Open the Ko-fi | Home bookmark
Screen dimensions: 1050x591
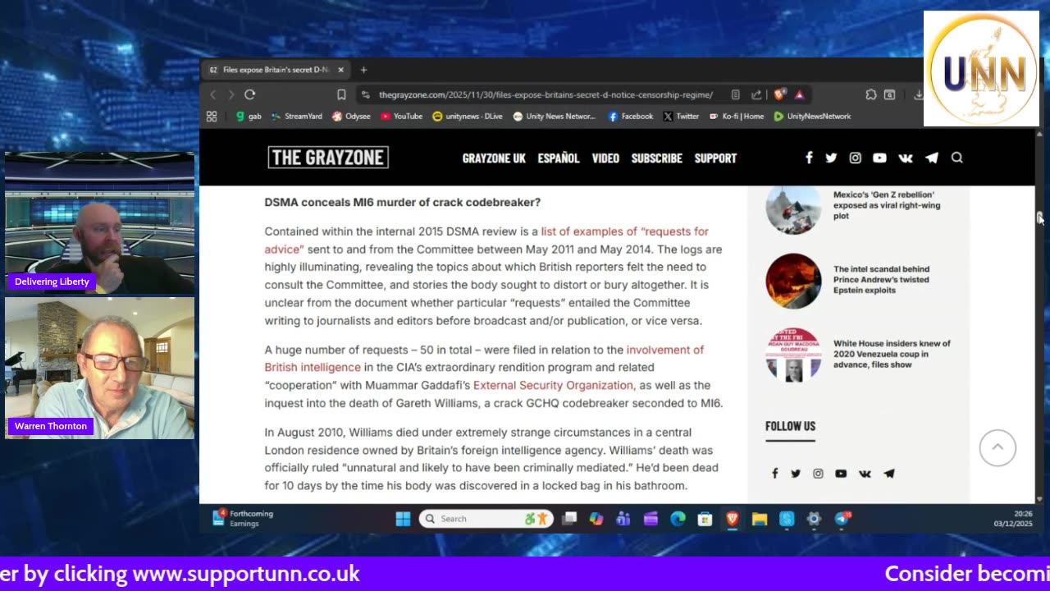(737, 117)
